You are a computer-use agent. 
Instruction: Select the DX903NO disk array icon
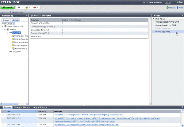pyautogui.click(x=10, y=52)
